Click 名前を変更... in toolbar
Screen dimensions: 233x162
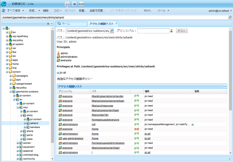click(x=97, y=11)
